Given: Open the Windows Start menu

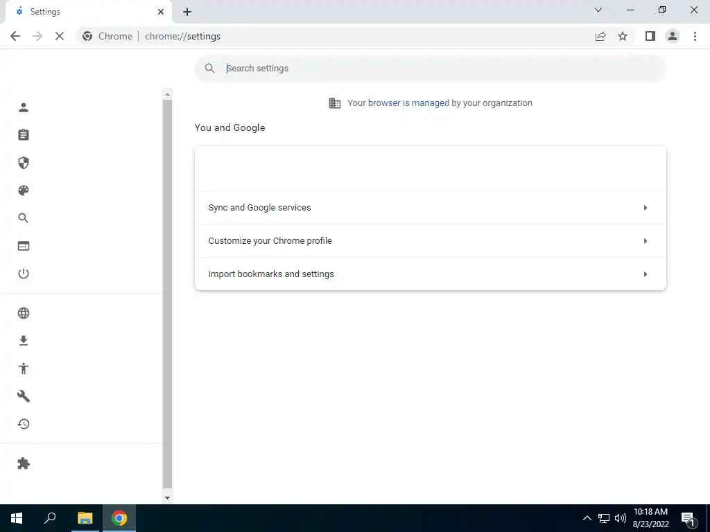Looking at the screenshot, I should point(17,518).
